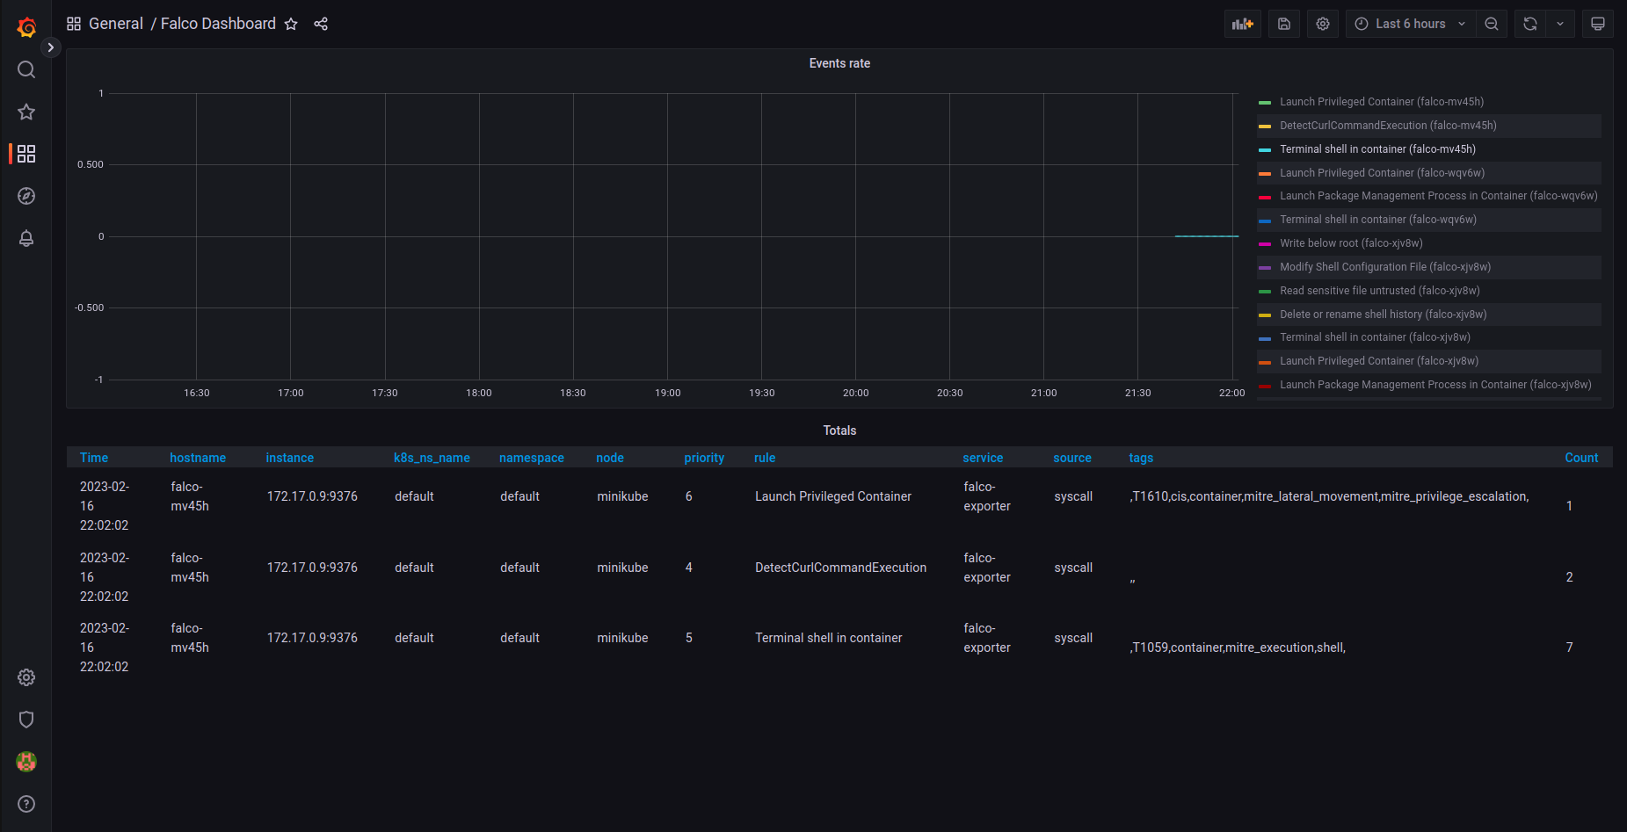Open the Server admin shield icon
Viewport: 1627px width, 832px height.
(26, 720)
